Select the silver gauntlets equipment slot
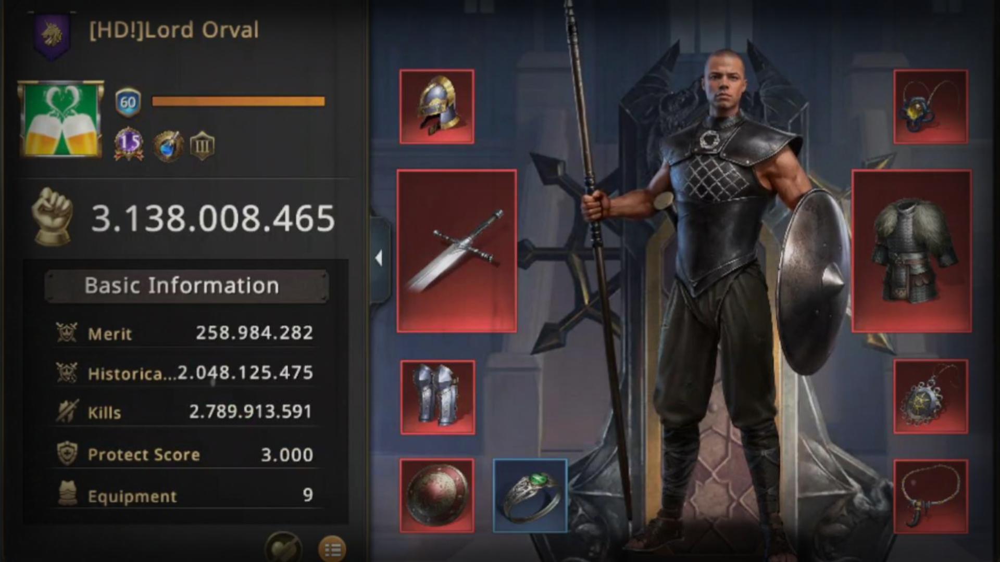The height and width of the screenshot is (562, 1000). point(438,398)
